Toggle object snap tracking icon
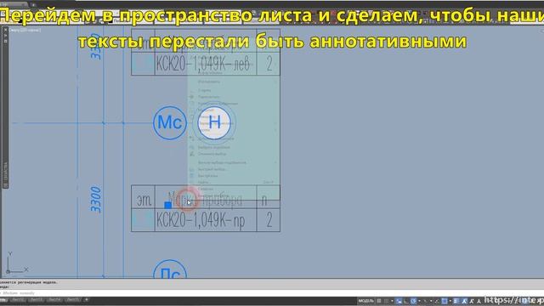544x306 pixels. coord(437,301)
